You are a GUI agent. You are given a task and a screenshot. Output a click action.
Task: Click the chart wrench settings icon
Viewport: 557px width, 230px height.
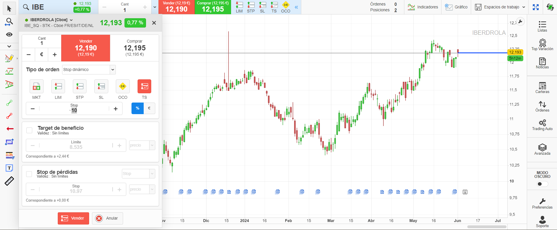(x=520, y=21)
